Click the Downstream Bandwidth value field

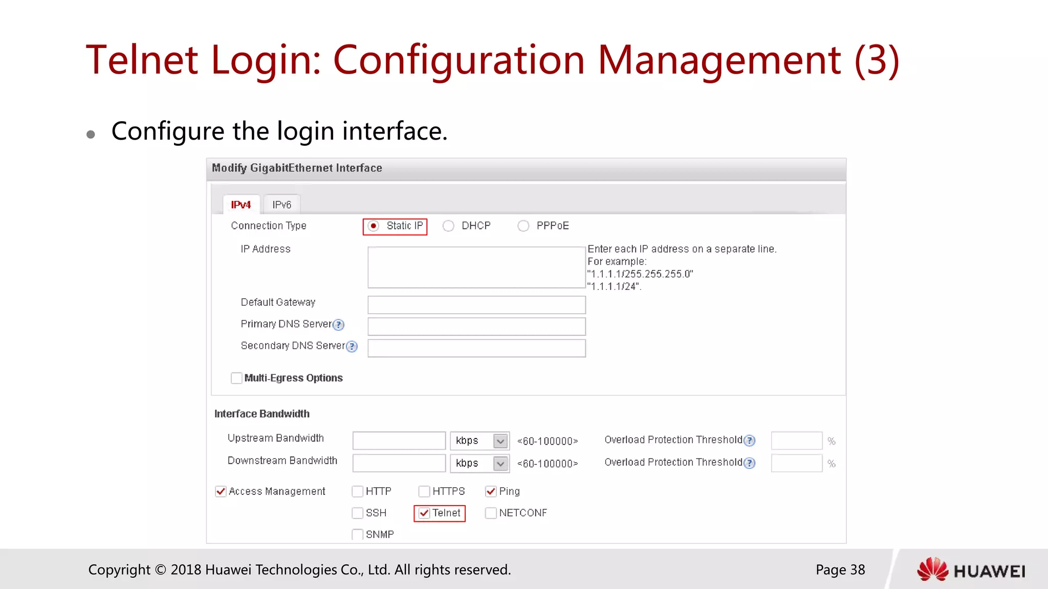point(399,463)
